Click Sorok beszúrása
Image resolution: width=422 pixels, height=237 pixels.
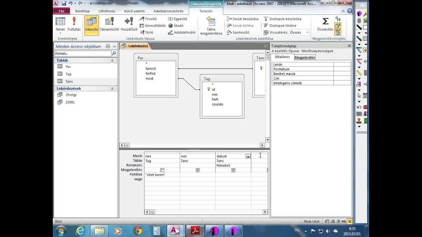(x=243, y=19)
